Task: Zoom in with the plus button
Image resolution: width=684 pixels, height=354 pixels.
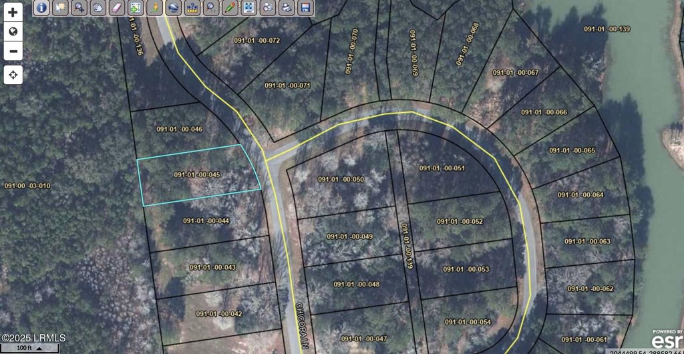Action: coord(13,12)
